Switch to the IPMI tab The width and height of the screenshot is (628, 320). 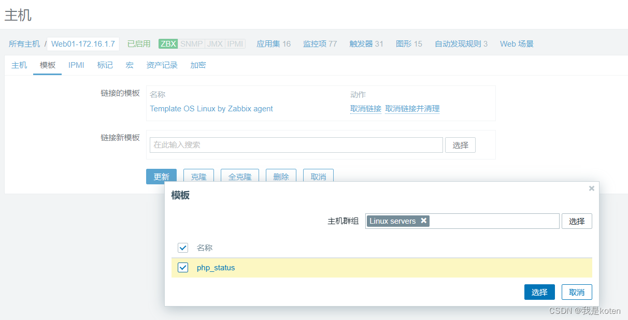tap(76, 65)
